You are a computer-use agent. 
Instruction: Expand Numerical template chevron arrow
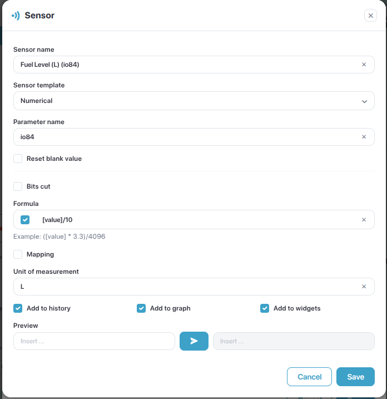[364, 101]
